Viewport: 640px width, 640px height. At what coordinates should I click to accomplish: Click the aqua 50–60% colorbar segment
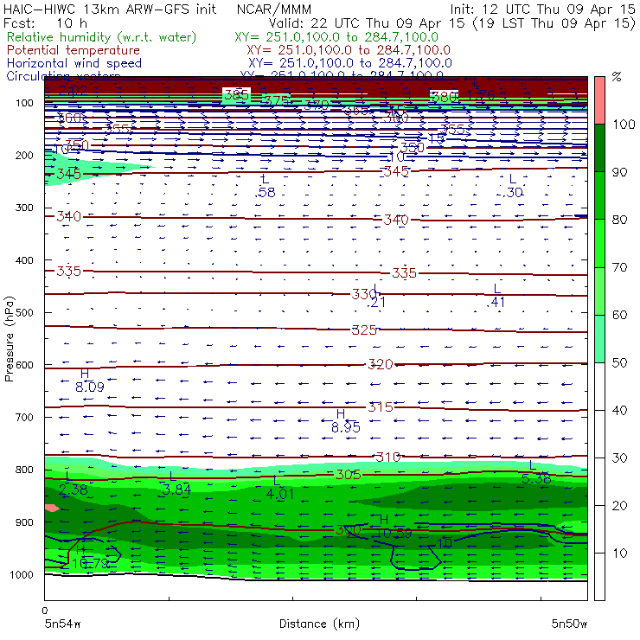(x=599, y=339)
